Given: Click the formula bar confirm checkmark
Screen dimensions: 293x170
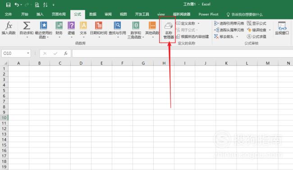Looking at the screenshot, I should pos(55,54).
